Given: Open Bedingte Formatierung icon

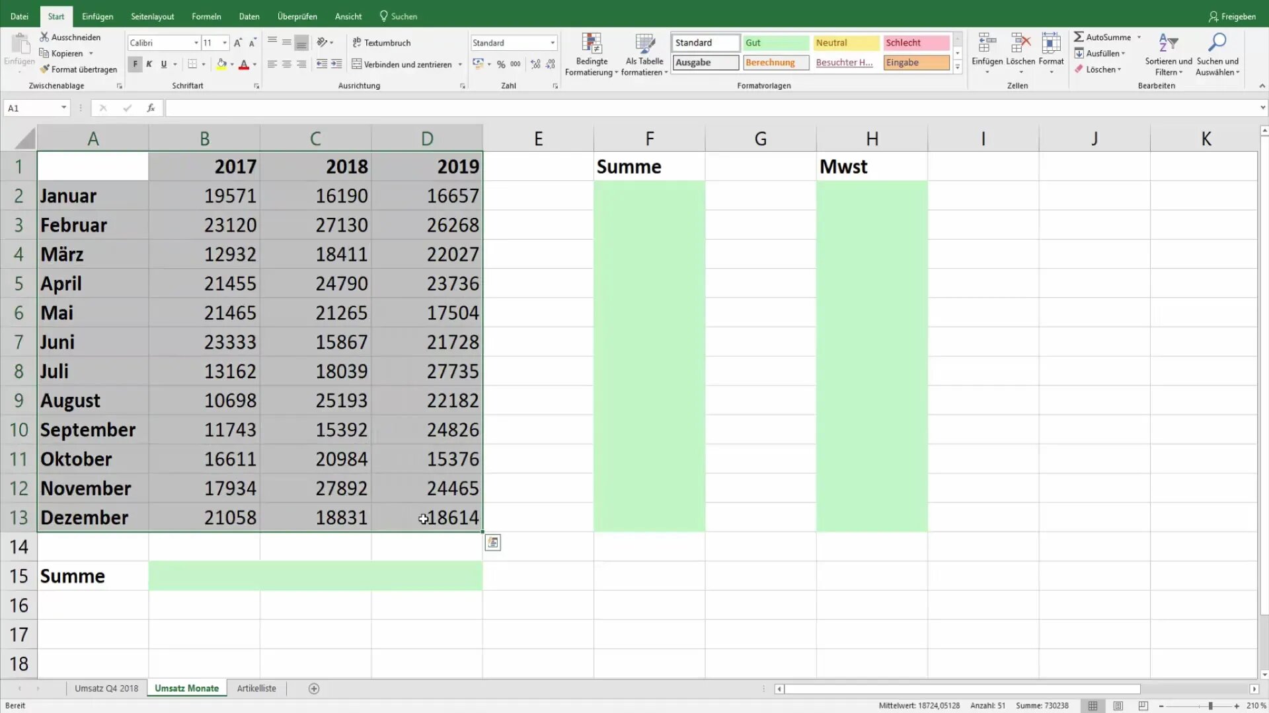Looking at the screenshot, I should click(x=592, y=44).
